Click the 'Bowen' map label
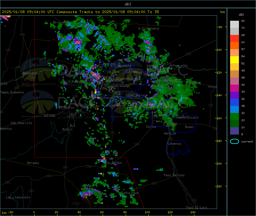The image size is (256, 216). [189, 127]
